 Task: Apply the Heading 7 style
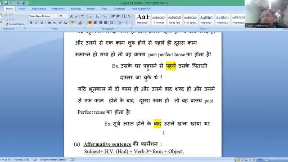coord(143,19)
